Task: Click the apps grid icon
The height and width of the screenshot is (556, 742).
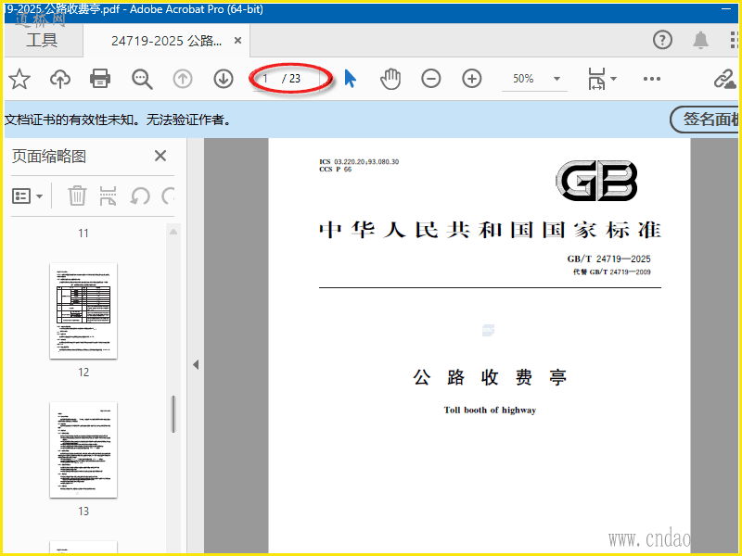Action: (x=734, y=40)
